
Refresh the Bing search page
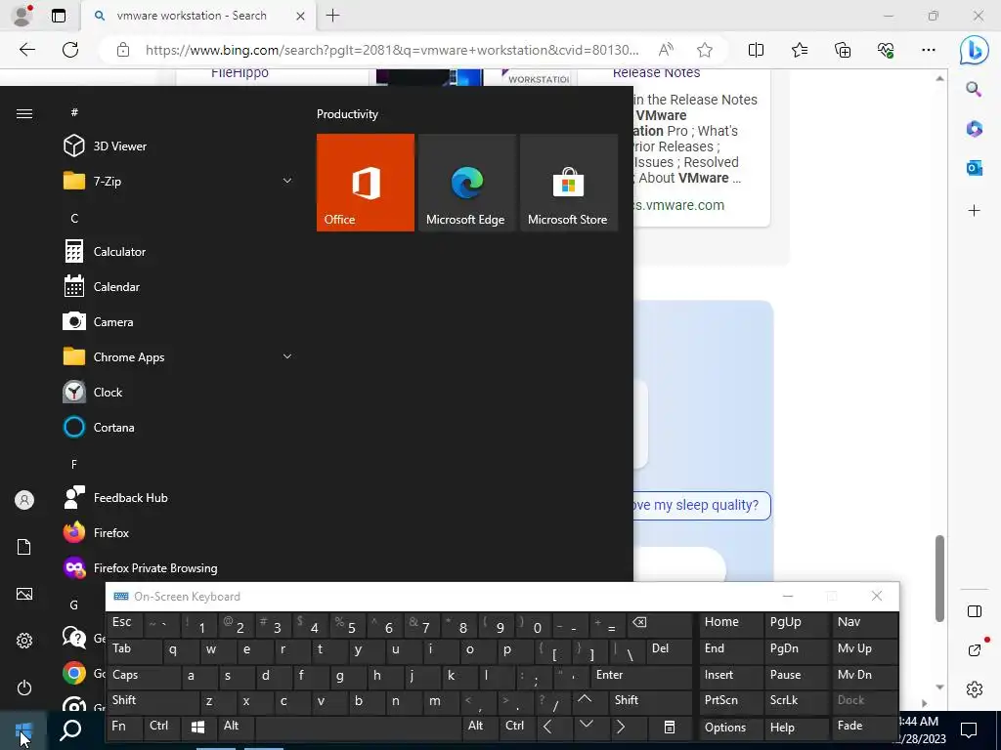click(x=70, y=50)
